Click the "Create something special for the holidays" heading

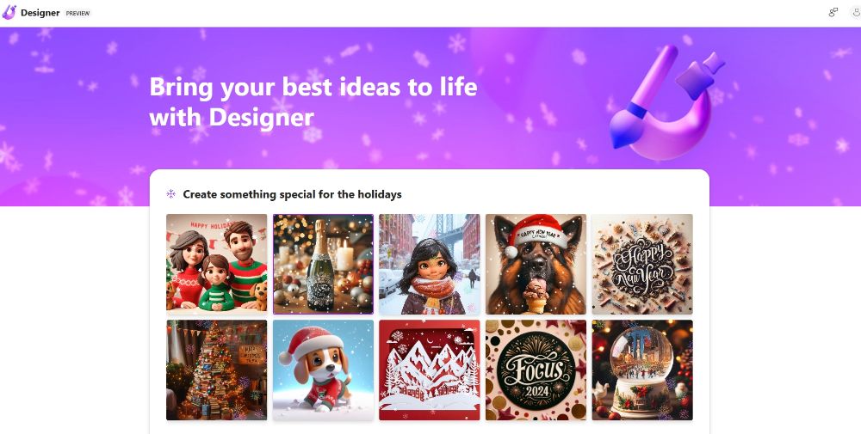pos(292,194)
